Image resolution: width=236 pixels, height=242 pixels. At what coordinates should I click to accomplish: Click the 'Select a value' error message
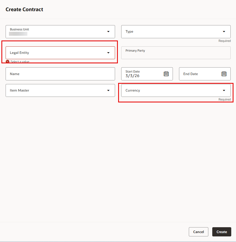pyautogui.click(x=20, y=62)
